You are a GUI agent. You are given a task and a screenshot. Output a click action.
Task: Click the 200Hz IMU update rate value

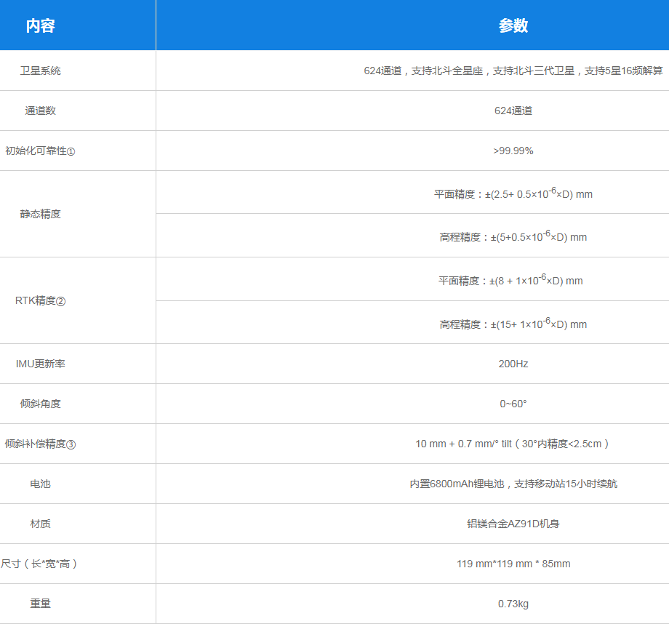tap(513, 364)
